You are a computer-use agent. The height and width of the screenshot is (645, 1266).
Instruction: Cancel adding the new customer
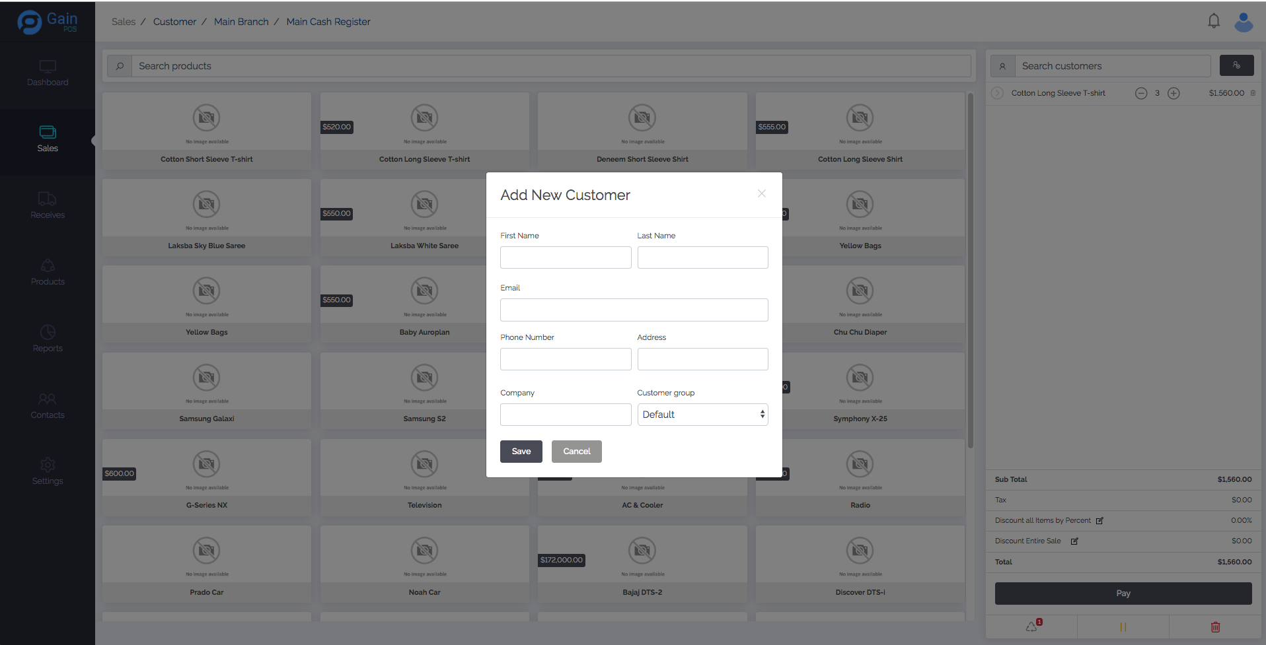coord(576,452)
